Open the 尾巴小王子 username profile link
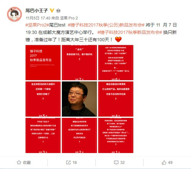This screenshot has width=191, height=169. [37, 11]
